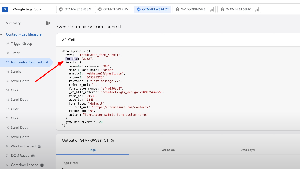300x169 pixels.
Task: Collapse the Contact - Leo Measure page group
Action: pyautogui.click(x=1, y=34)
